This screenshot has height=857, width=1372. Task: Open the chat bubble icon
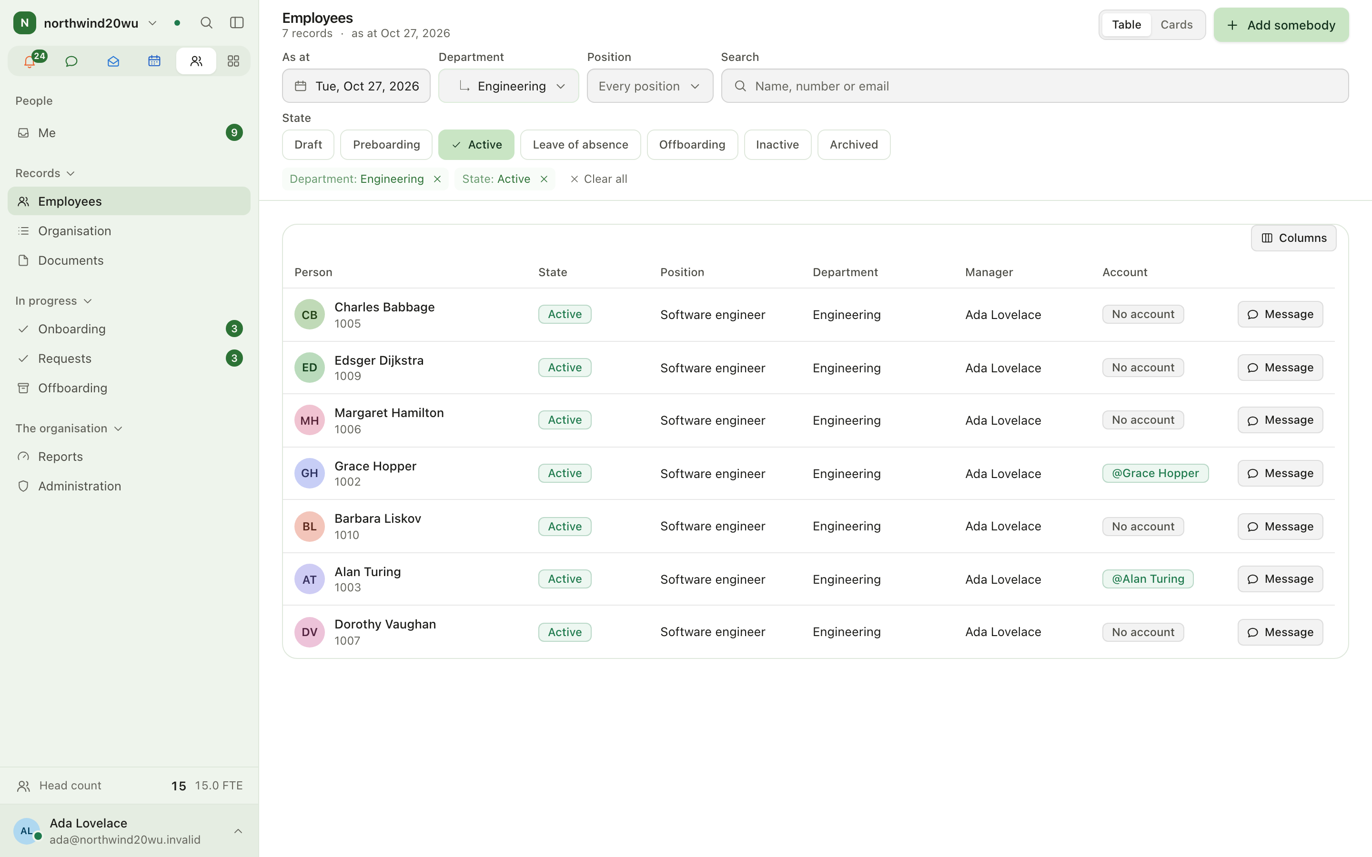tap(71, 61)
